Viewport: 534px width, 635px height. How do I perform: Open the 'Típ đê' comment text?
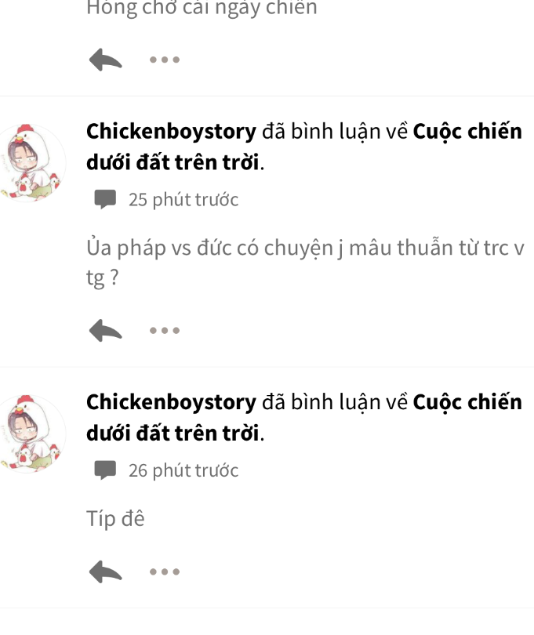(x=115, y=519)
